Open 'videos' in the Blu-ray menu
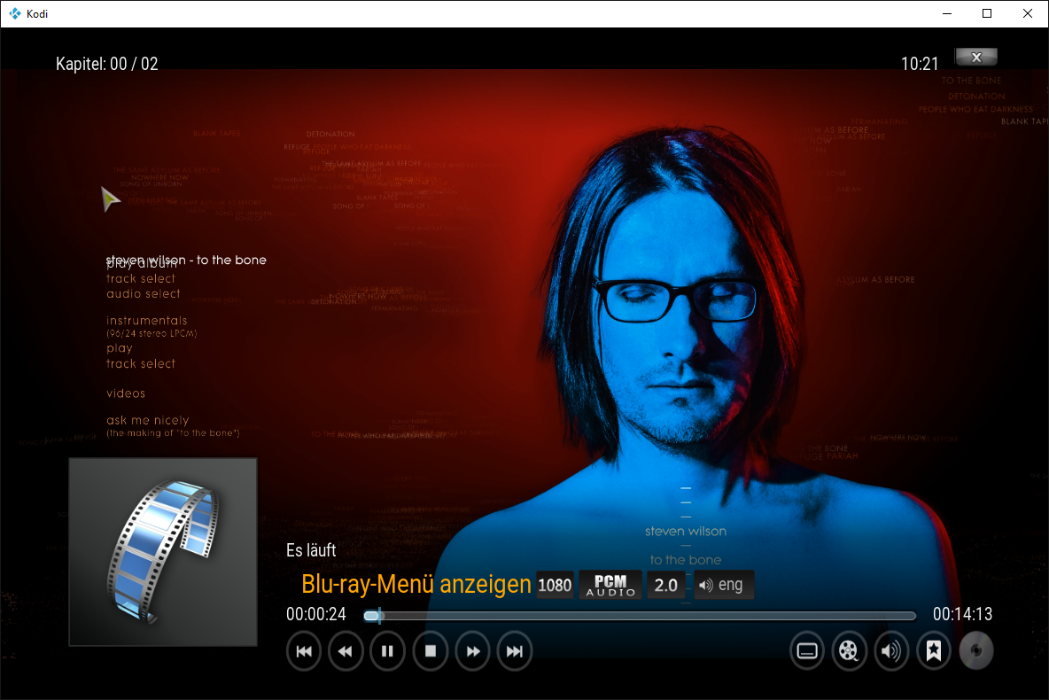Viewport: 1049px width, 700px height. coord(126,393)
